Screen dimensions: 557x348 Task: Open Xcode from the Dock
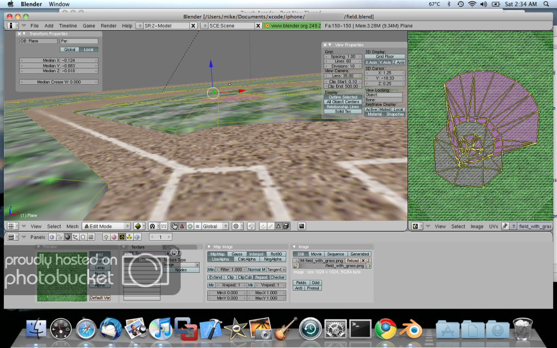(211, 328)
